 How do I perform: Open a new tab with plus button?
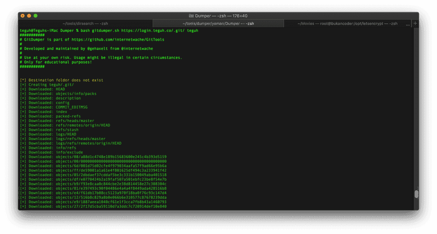click(x=415, y=24)
